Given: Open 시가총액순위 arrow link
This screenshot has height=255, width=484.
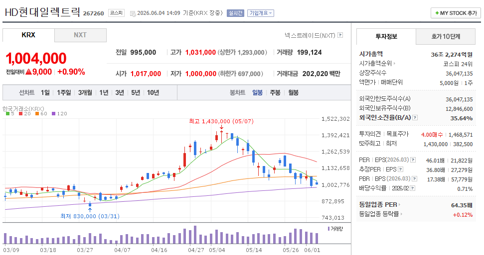Looking at the screenshot, I should [394, 64].
